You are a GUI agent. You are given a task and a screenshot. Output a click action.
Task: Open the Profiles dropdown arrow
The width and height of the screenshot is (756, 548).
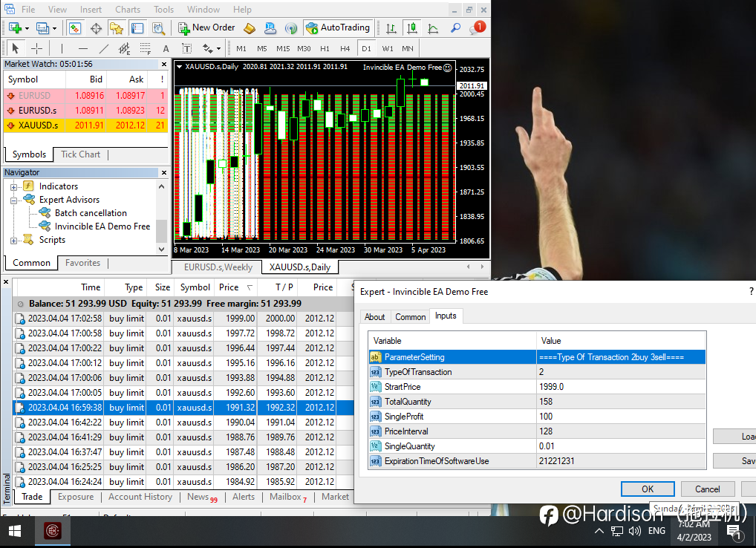tap(54, 28)
